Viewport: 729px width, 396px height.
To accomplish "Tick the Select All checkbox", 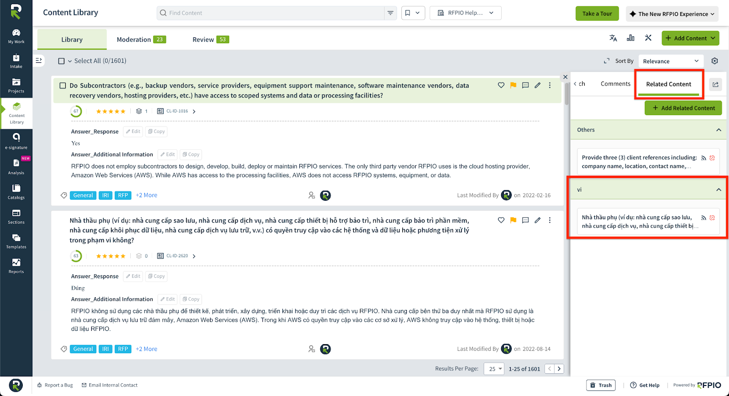I will tap(62, 61).
